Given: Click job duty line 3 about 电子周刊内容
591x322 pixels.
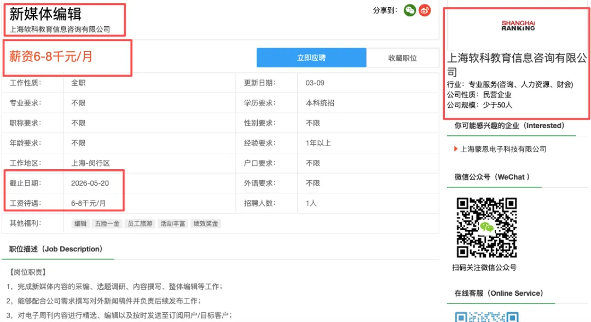Looking at the screenshot, I should tap(119, 315).
